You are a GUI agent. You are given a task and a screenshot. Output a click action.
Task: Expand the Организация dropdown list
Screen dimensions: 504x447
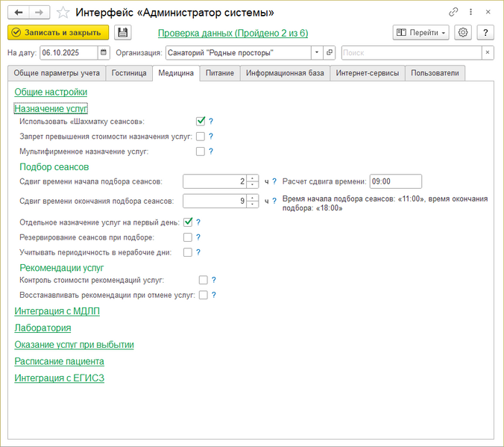tap(317, 53)
